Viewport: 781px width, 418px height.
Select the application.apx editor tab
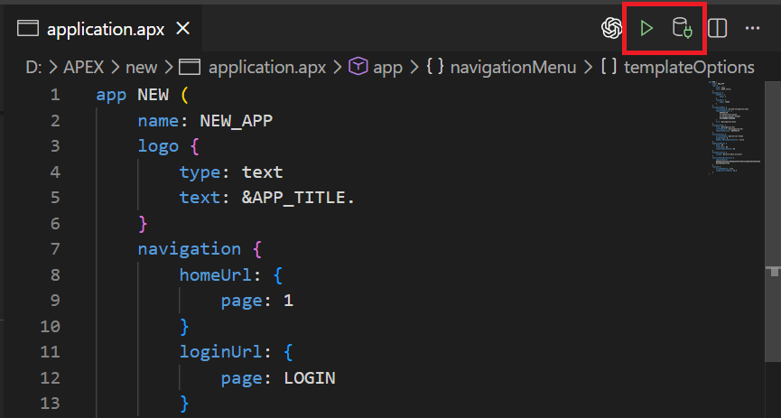click(x=104, y=29)
